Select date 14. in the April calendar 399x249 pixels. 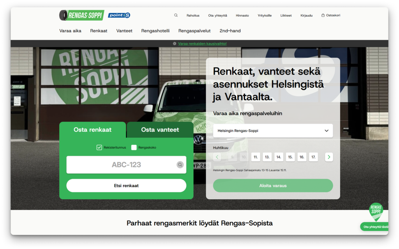[279, 157]
